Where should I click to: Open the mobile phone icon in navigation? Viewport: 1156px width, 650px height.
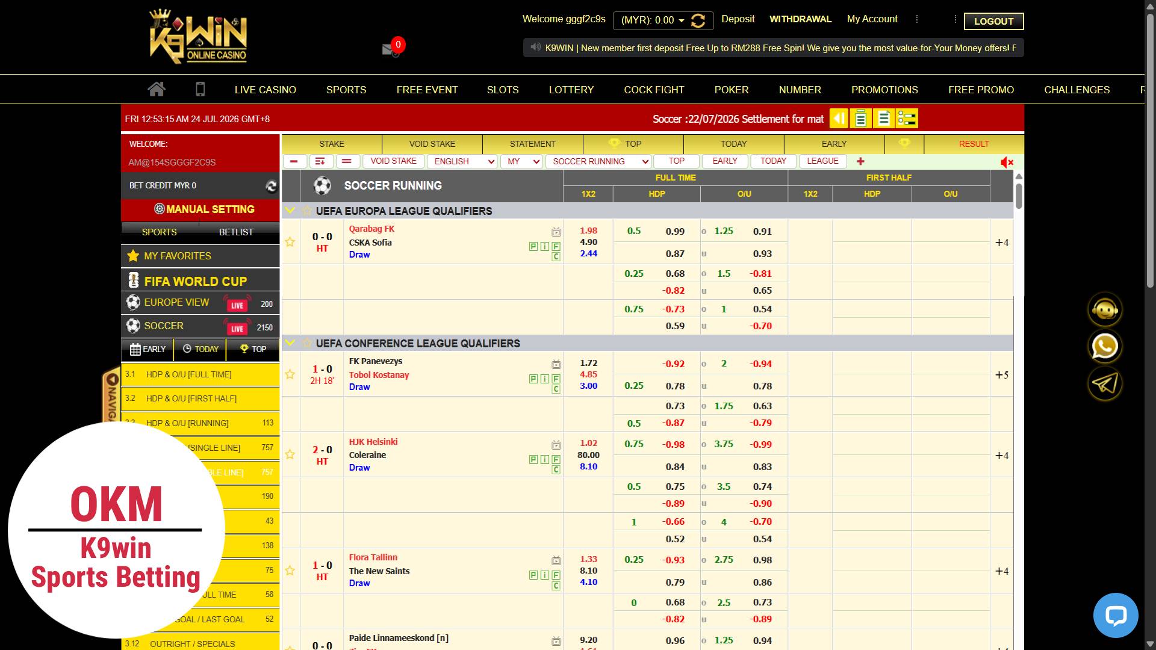coord(200,89)
